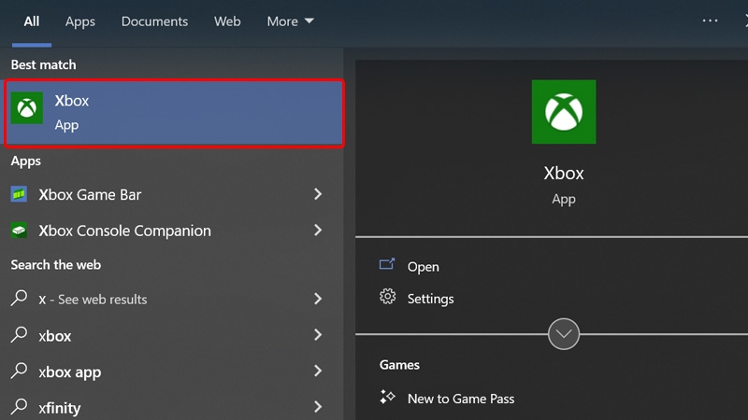Click search icon beside 'xbox app' suggestion

(x=19, y=371)
